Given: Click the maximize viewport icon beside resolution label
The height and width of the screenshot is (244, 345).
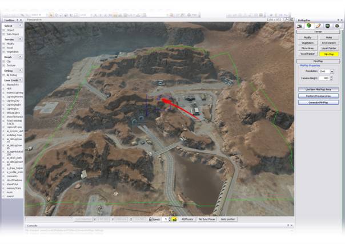Looking at the screenshot, I should [291, 19].
